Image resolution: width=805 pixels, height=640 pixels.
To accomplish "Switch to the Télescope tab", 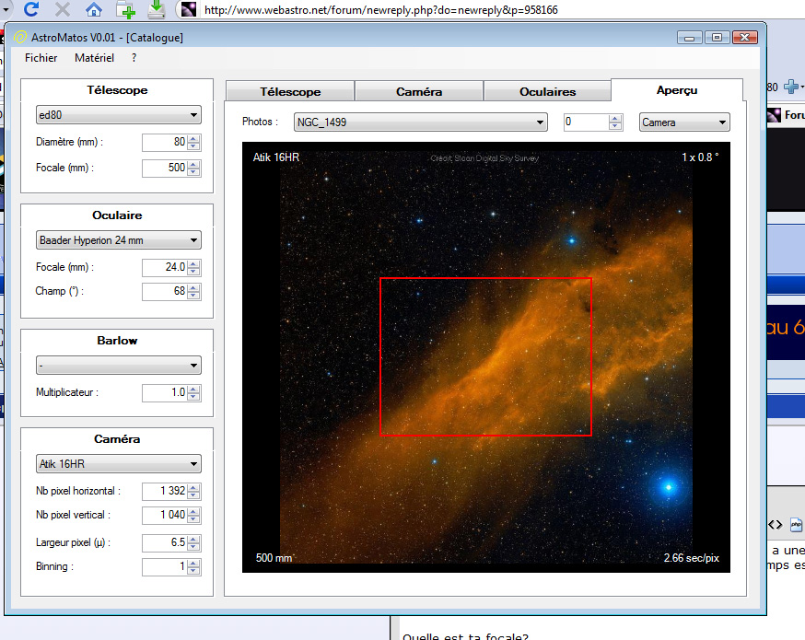I will (x=290, y=91).
